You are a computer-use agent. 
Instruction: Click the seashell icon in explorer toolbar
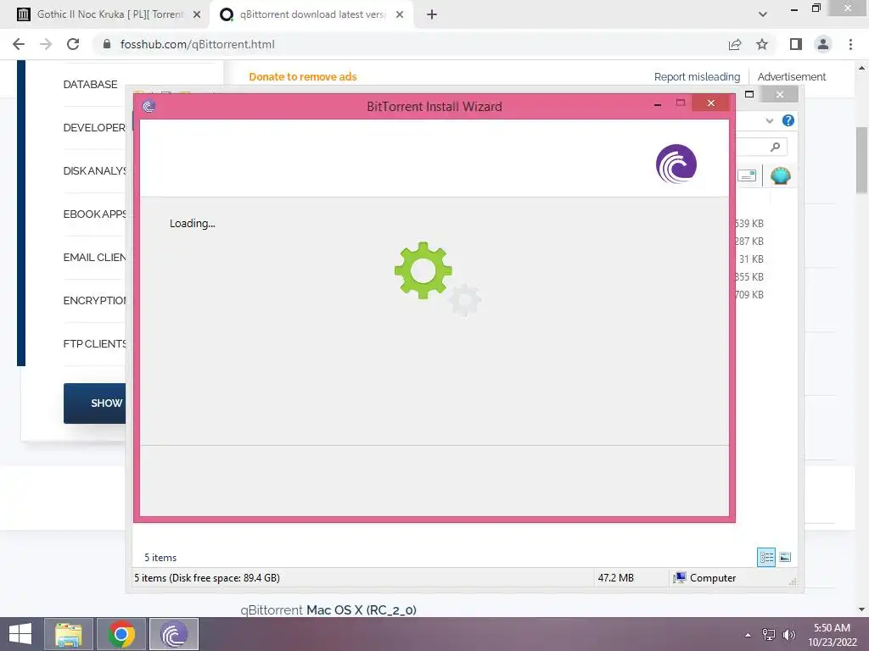coord(781,175)
